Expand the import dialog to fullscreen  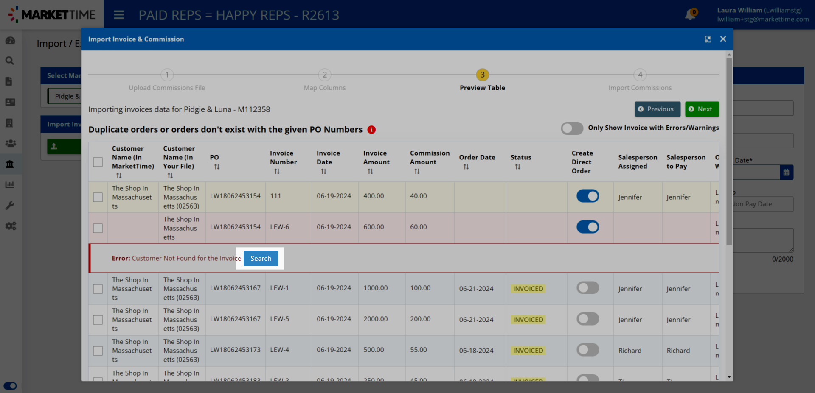(708, 39)
